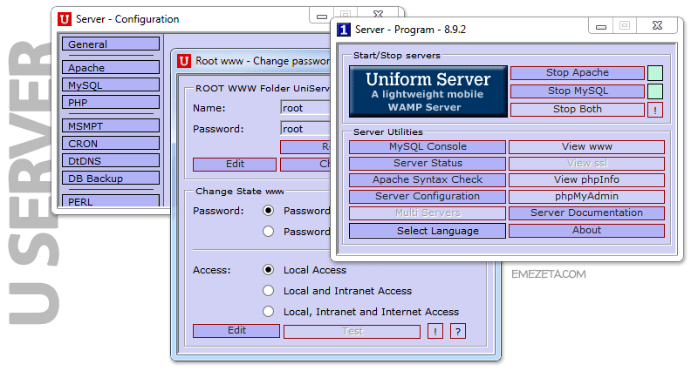
Task: Open Server Configuration utility
Action: point(428,196)
